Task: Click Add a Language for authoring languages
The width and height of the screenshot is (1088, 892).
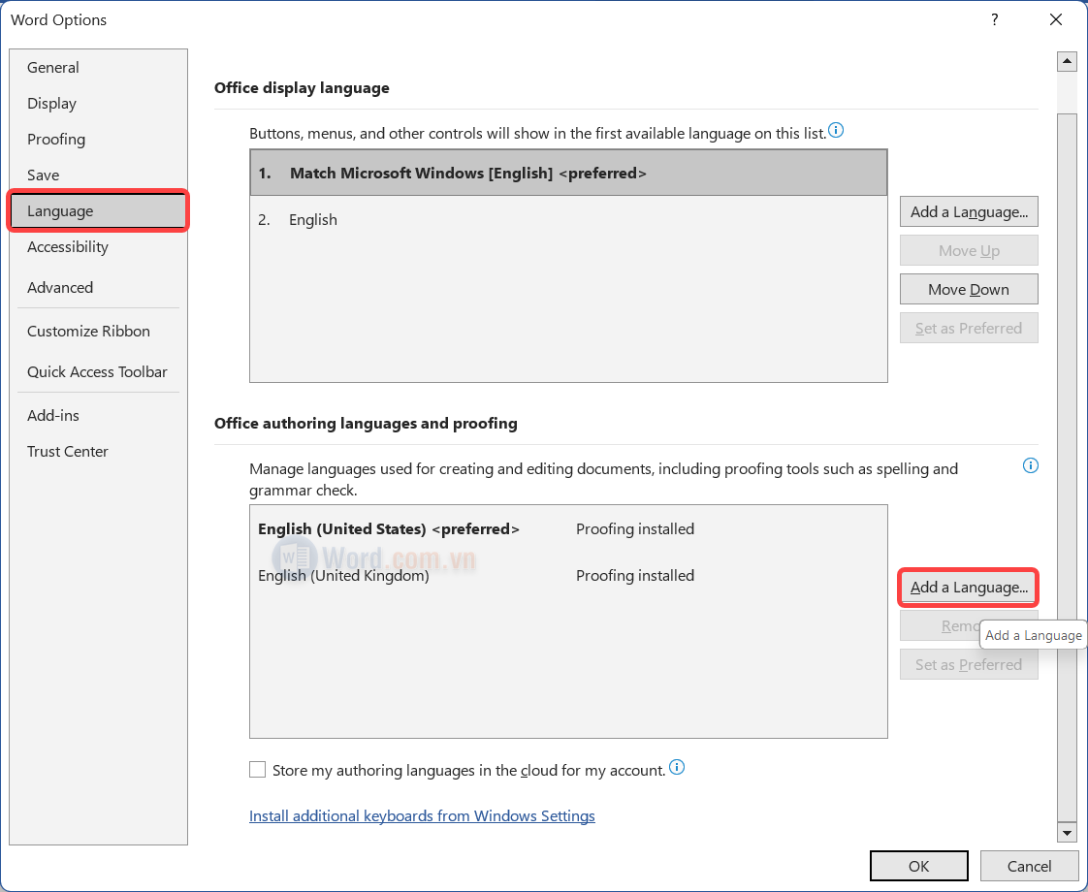Action: coord(969,588)
